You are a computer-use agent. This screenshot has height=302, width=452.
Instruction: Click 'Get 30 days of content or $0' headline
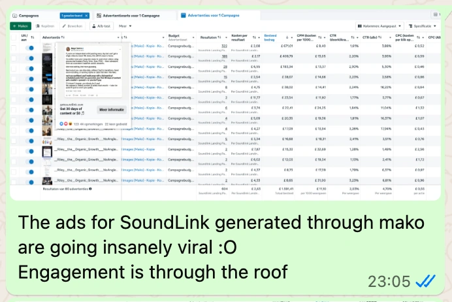point(72,111)
